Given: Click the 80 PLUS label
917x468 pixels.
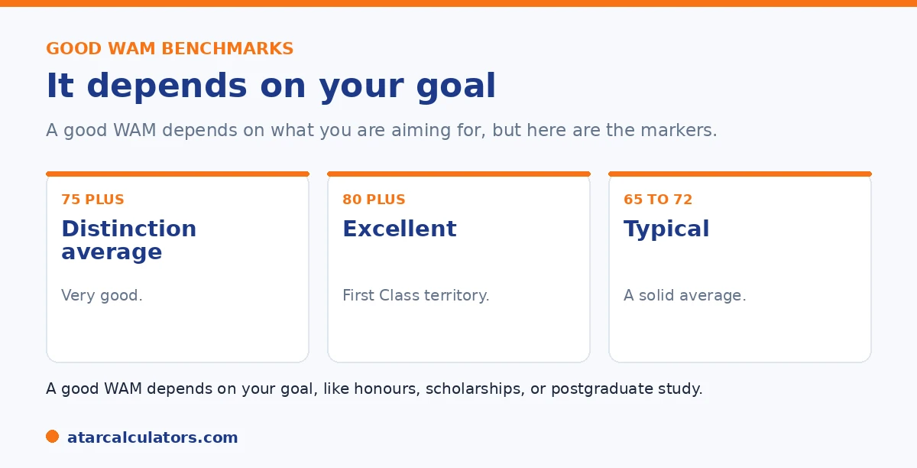Looking at the screenshot, I should (x=374, y=200).
